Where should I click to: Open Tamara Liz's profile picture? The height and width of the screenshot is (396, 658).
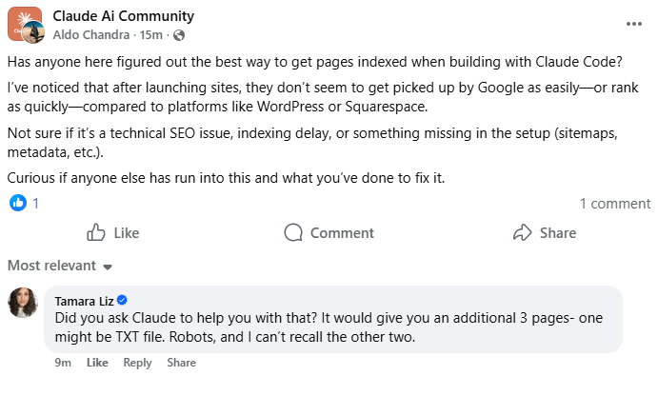pos(24,303)
